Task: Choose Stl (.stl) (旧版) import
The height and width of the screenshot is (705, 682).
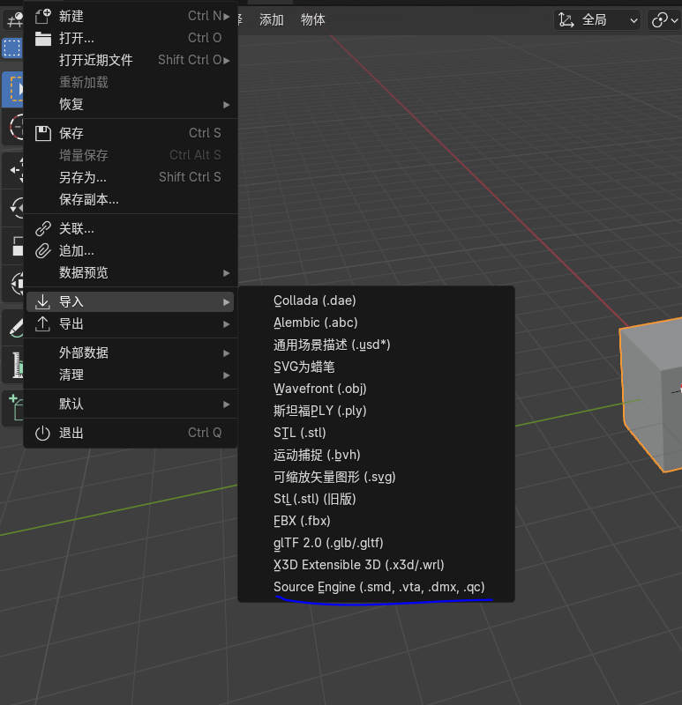Action: click(377, 499)
